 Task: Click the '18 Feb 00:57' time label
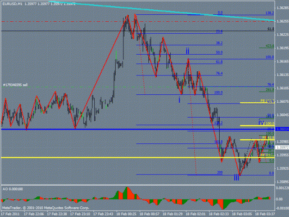tap(149, 214)
